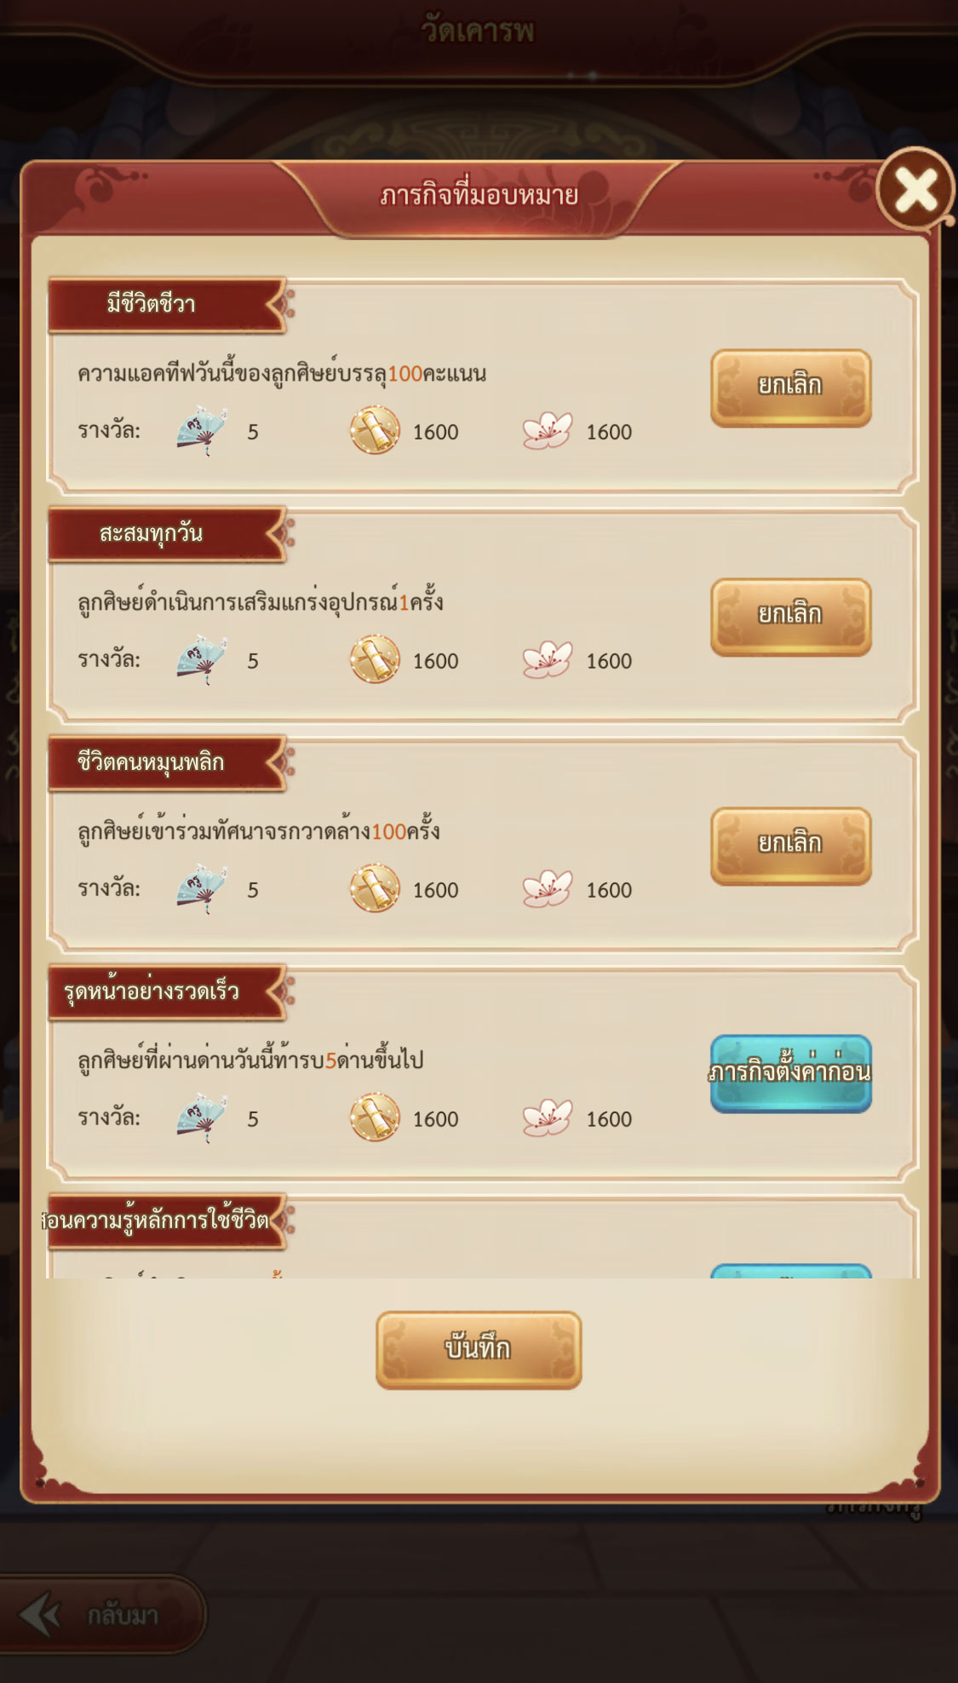This screenshot has height=1683, width=958.
Task: Close the ภารกิจที่มอบหมาย dialog with X
Action: 916,190
